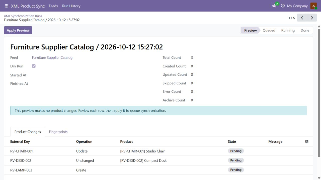Sort by the State column header

(232, 141)
